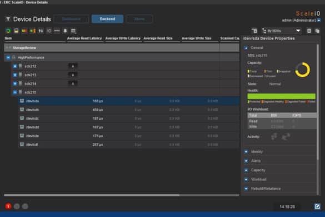325x217 pixels.
Task: Open the admin (Administrator) user dropdown
Action: point(319,21)
